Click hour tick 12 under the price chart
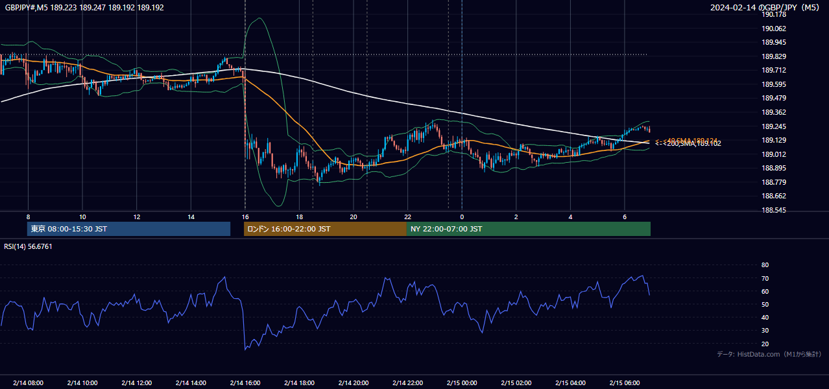 click(x=137, y=217)
